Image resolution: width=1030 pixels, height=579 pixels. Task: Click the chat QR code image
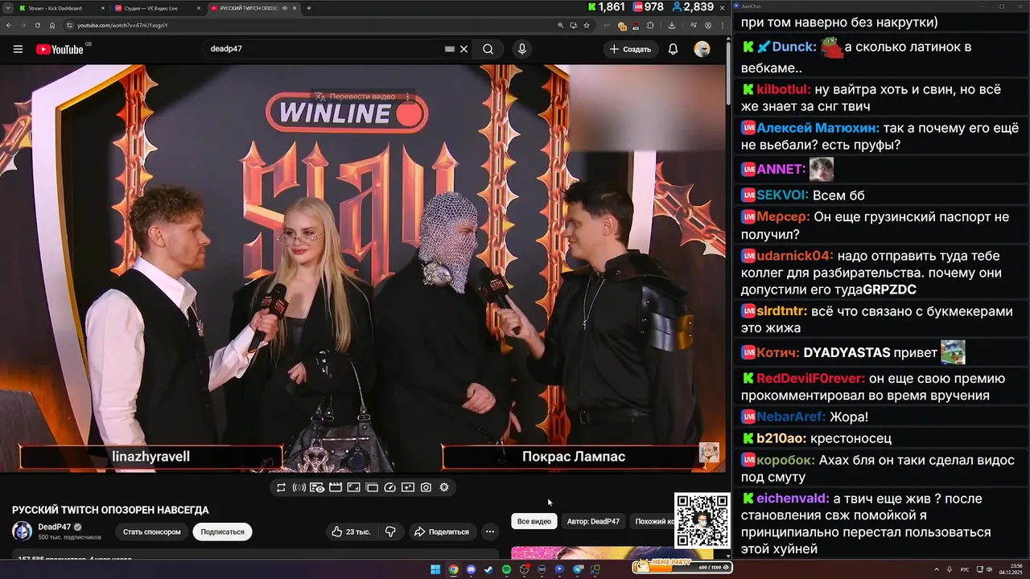click(702, 520)
